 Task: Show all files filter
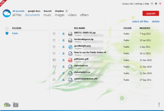coord(17,15)
